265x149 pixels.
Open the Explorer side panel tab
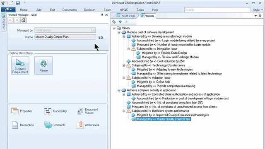point(3,22)
